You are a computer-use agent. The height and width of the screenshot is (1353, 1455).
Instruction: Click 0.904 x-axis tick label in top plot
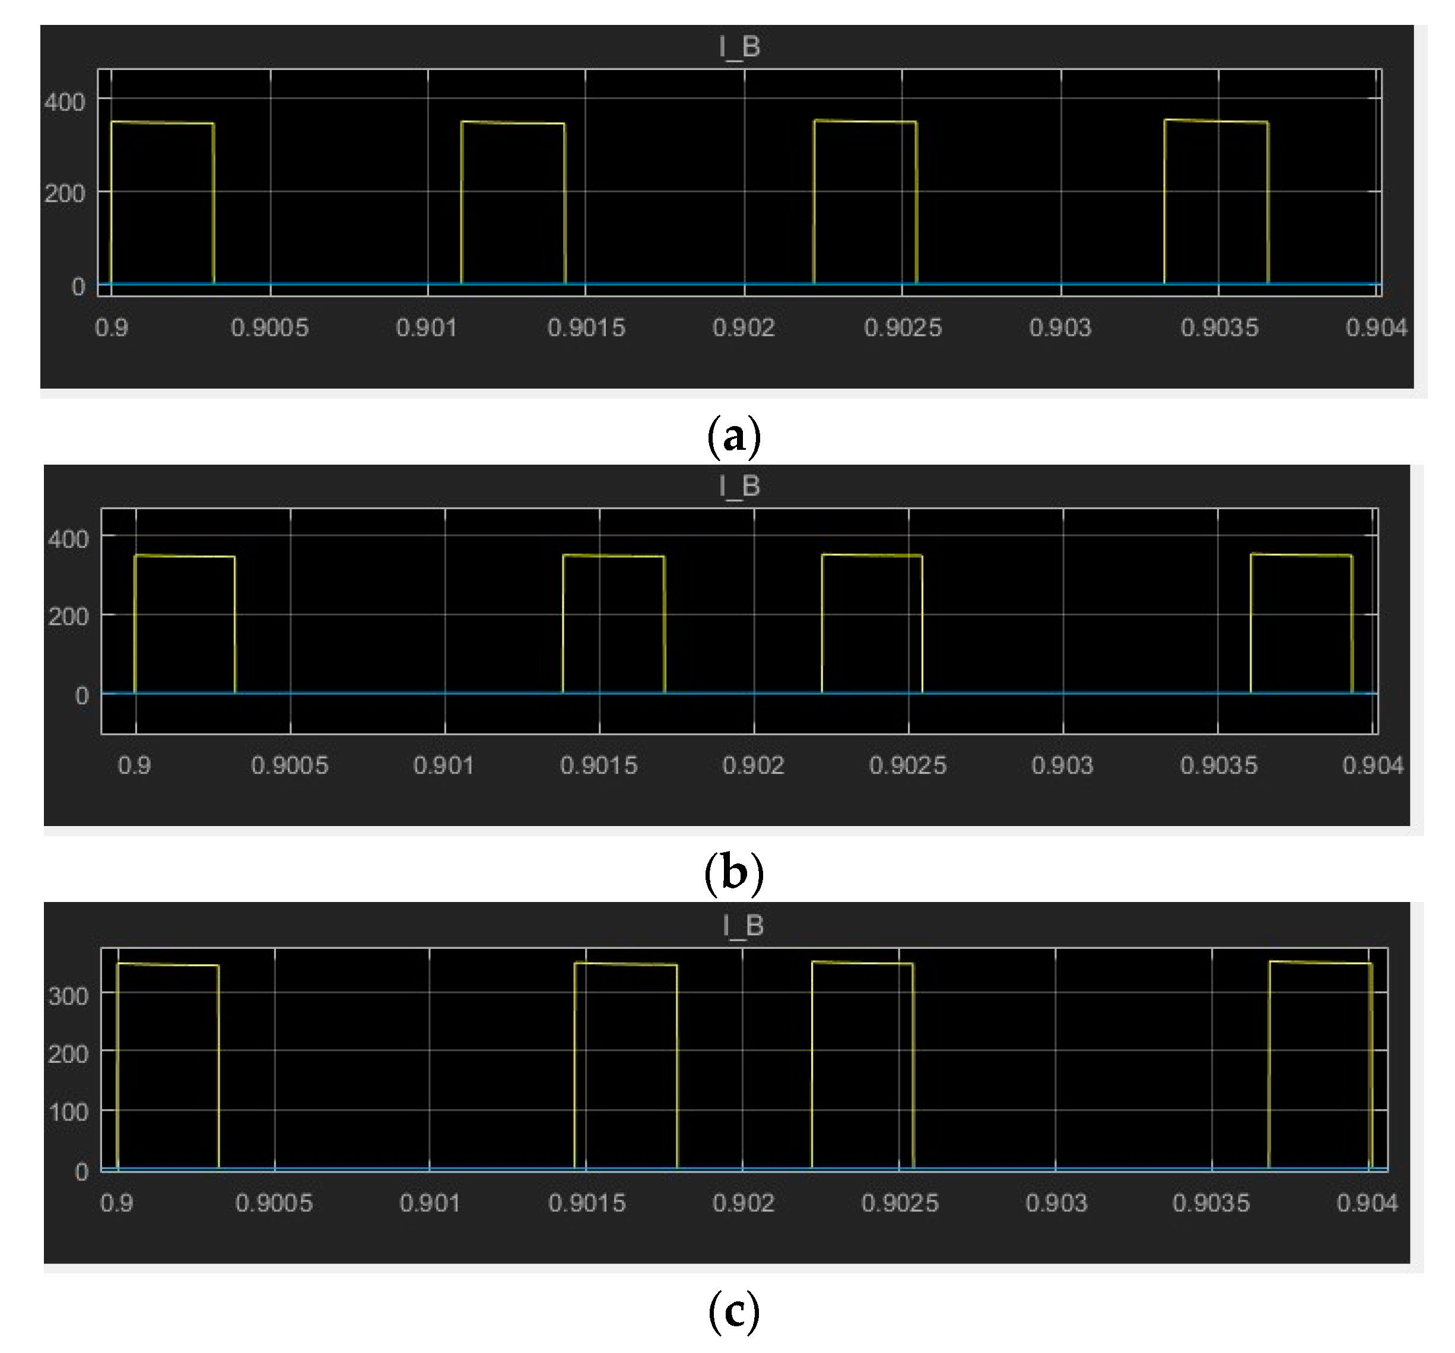pyautogui.click(x=1376, y=327)
